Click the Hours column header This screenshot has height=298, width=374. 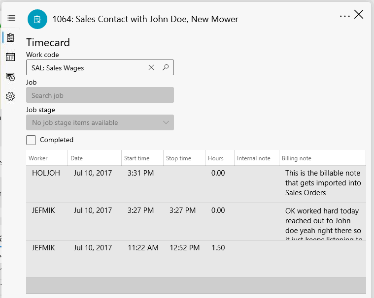pyautogui.click(x=216, y=158)
